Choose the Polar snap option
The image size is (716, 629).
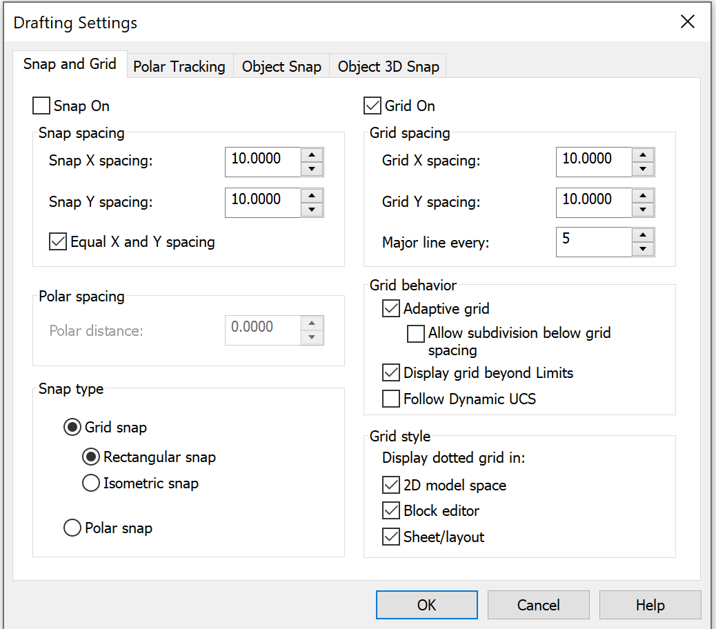(72, 528)
